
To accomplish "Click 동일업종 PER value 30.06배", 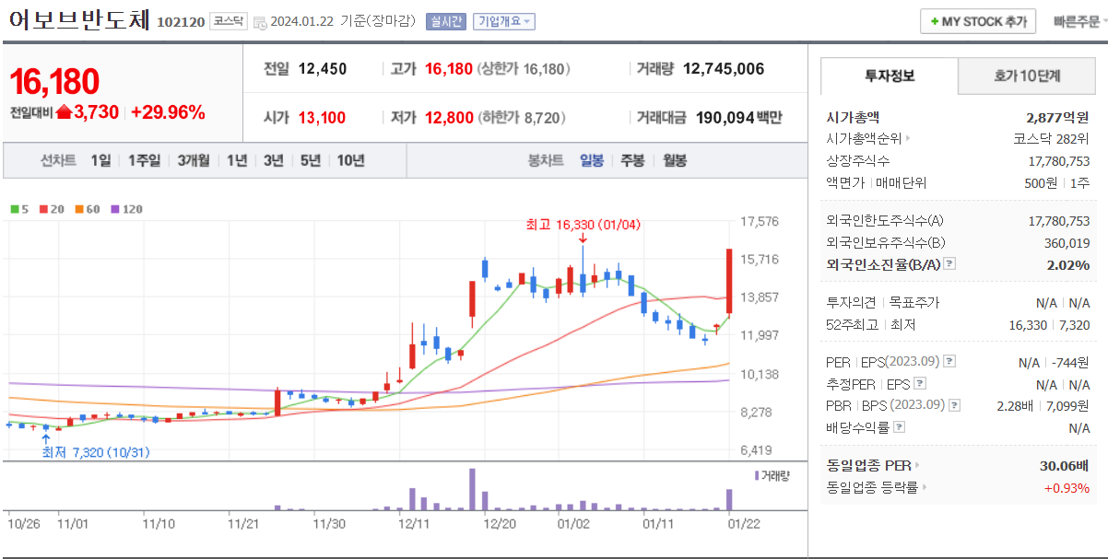I will 1065,466.
